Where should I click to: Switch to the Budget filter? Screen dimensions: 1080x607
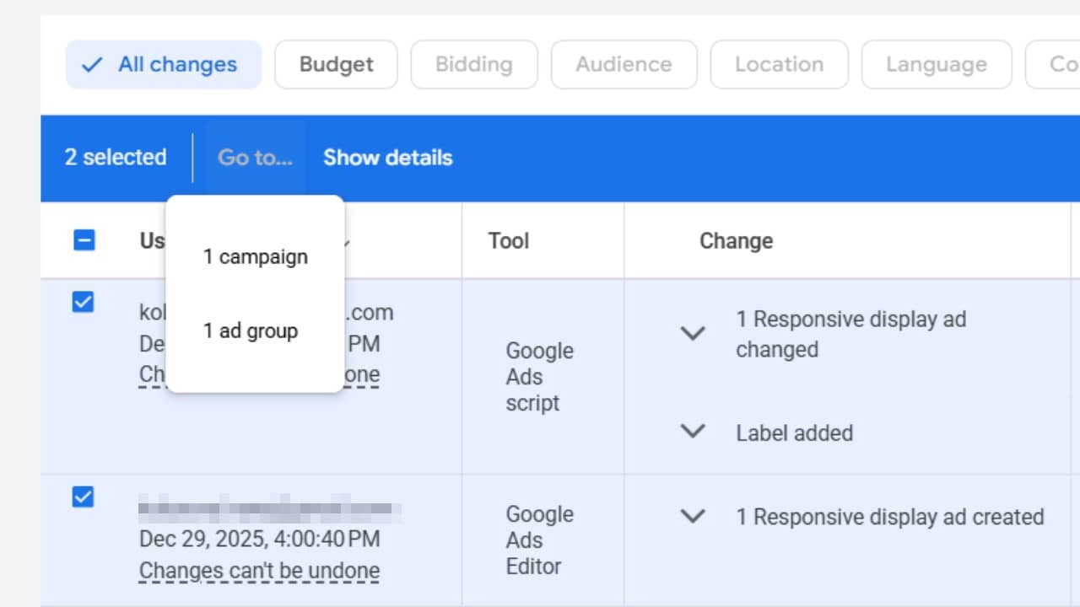click(336, 63)
